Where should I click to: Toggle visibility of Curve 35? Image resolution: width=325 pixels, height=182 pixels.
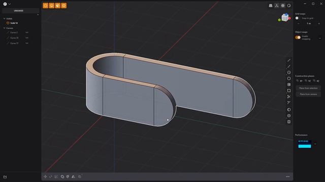(27, 38)
